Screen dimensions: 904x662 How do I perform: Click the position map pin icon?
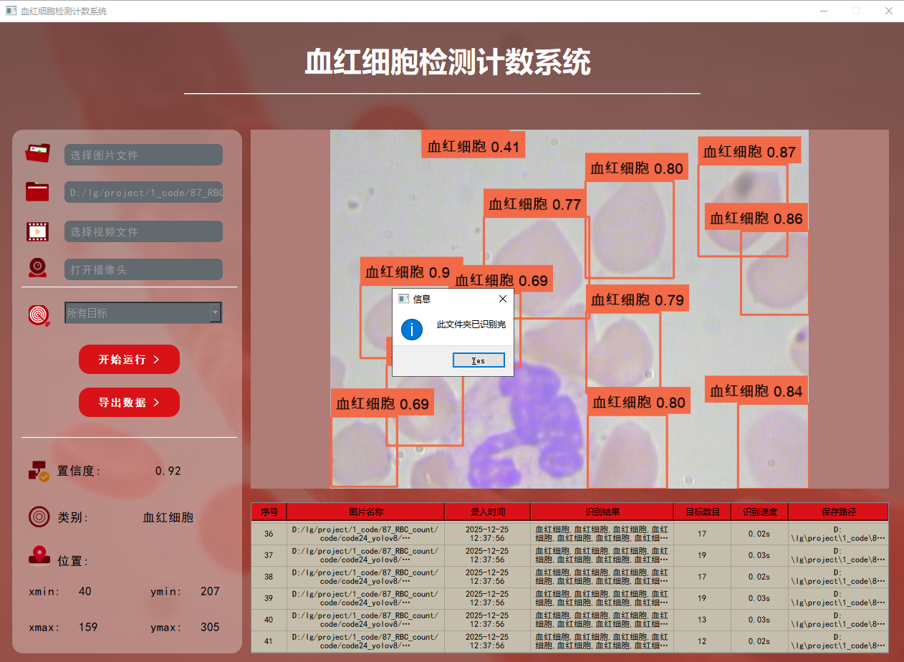click(39, 557)
